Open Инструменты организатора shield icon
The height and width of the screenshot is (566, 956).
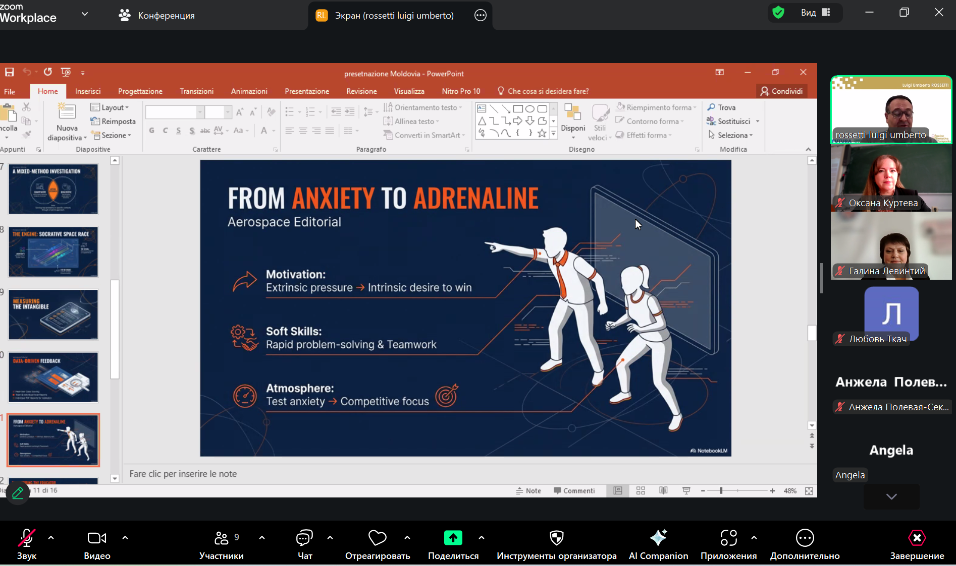[556, 538]
